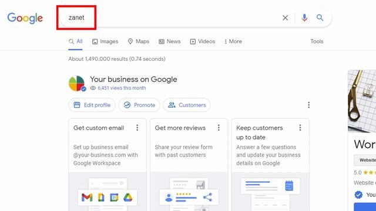Select the All tab
This screenshot has width=376, height=211.
coord(76,42)
